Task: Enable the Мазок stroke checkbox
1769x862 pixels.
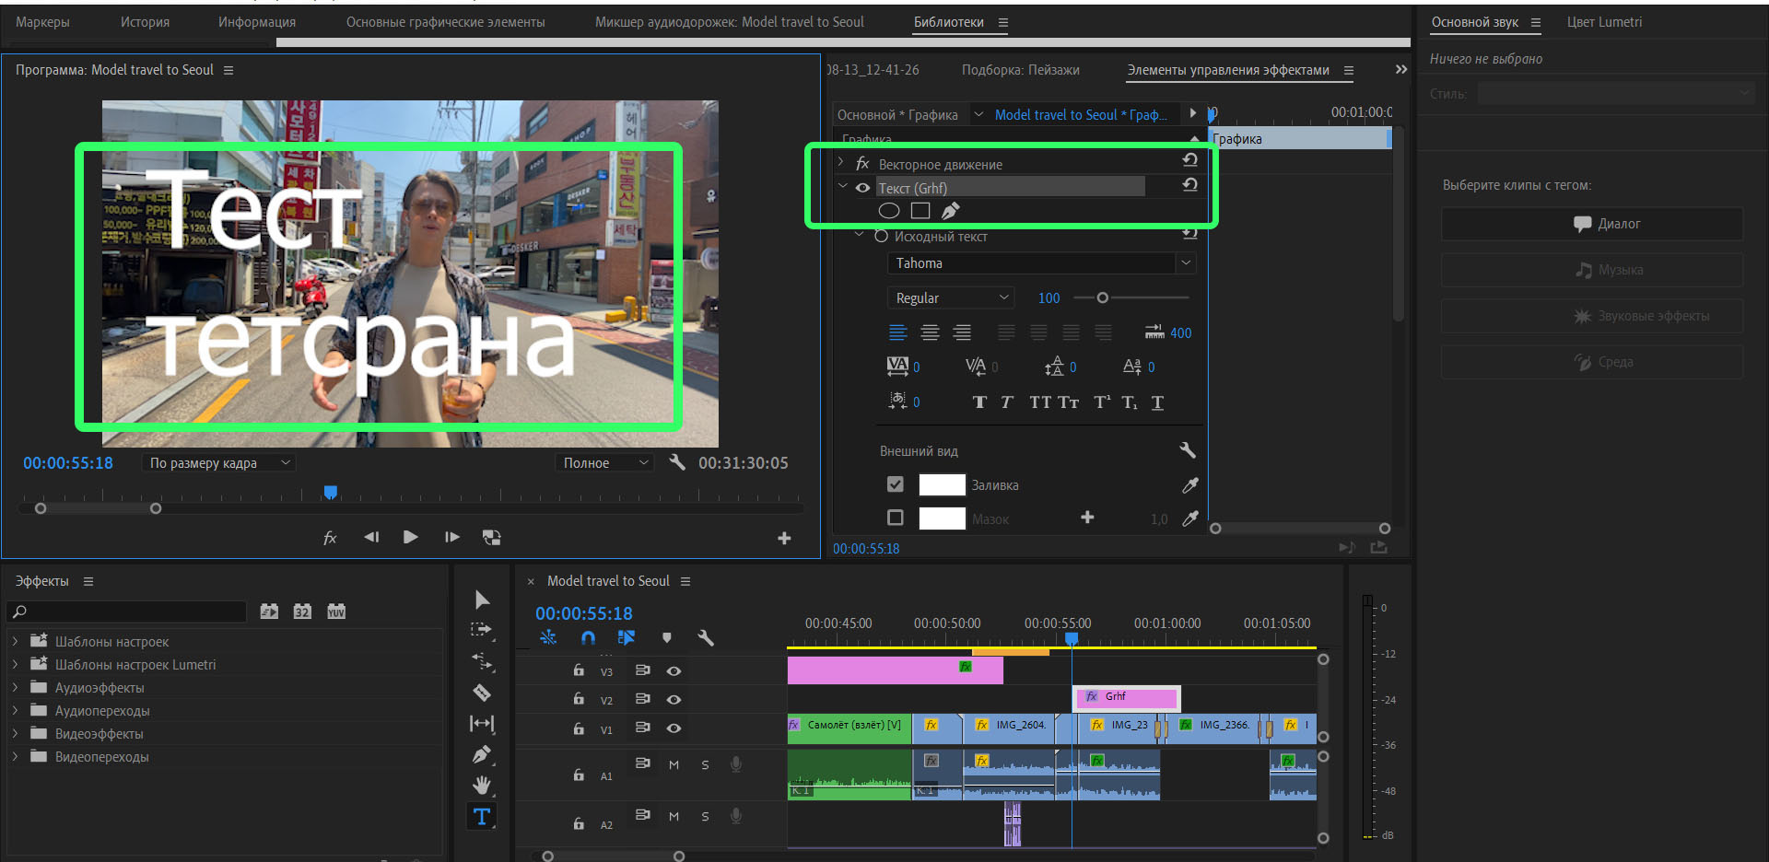Action: click(896, 518)
